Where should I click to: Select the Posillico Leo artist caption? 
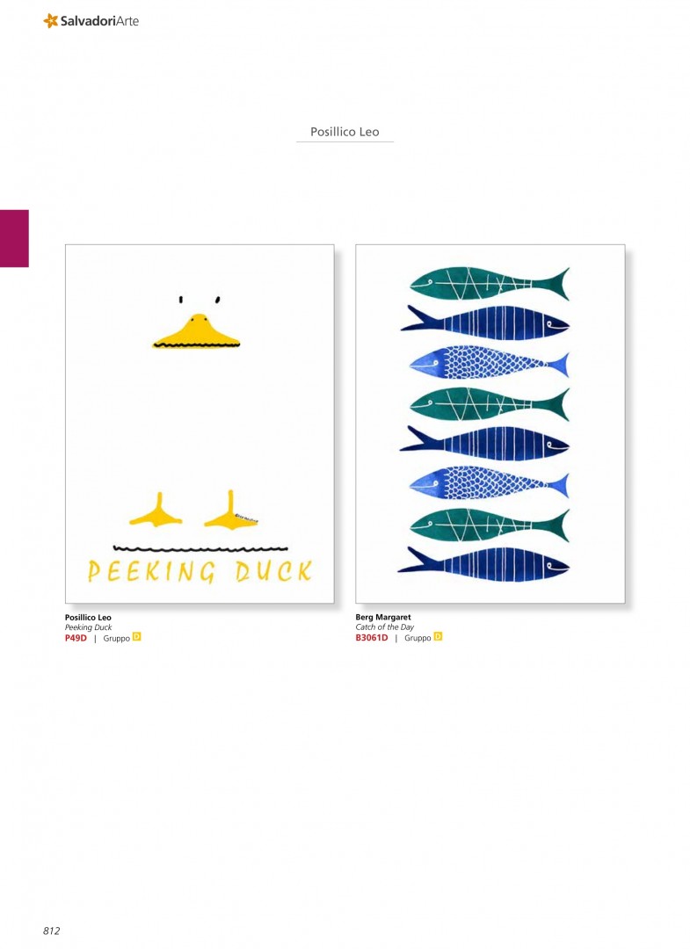89,618
